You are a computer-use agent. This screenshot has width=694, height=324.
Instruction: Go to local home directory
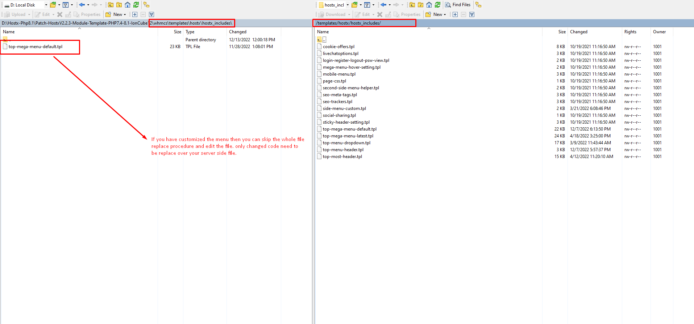coord(128,5)
